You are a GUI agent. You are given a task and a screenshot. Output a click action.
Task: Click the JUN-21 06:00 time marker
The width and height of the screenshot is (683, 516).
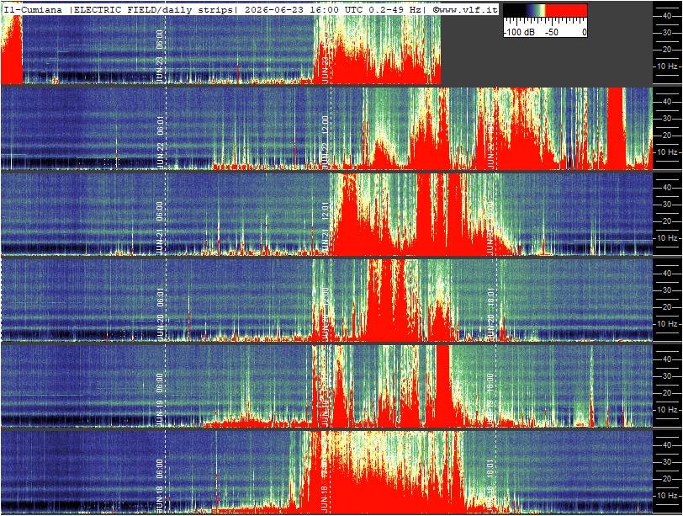pos(160,228)
